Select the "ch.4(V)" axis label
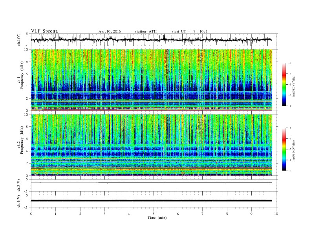311x240 pixels. [19, 201]
